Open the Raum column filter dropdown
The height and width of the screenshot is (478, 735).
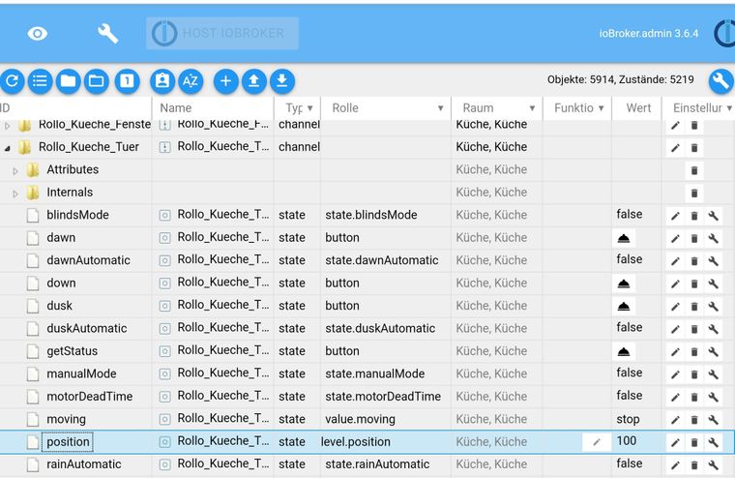[532, 108]
